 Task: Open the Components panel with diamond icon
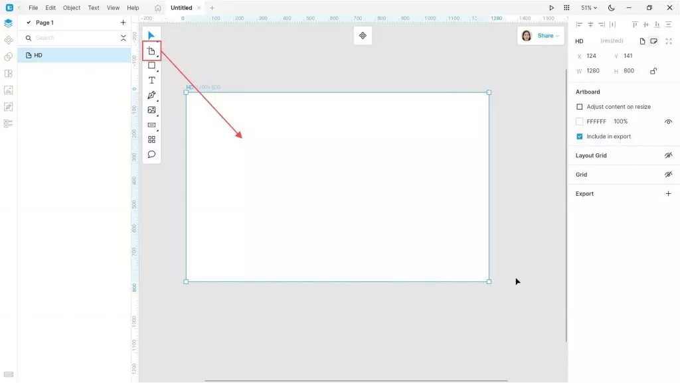pyautogui.click(x=8, y=40)
